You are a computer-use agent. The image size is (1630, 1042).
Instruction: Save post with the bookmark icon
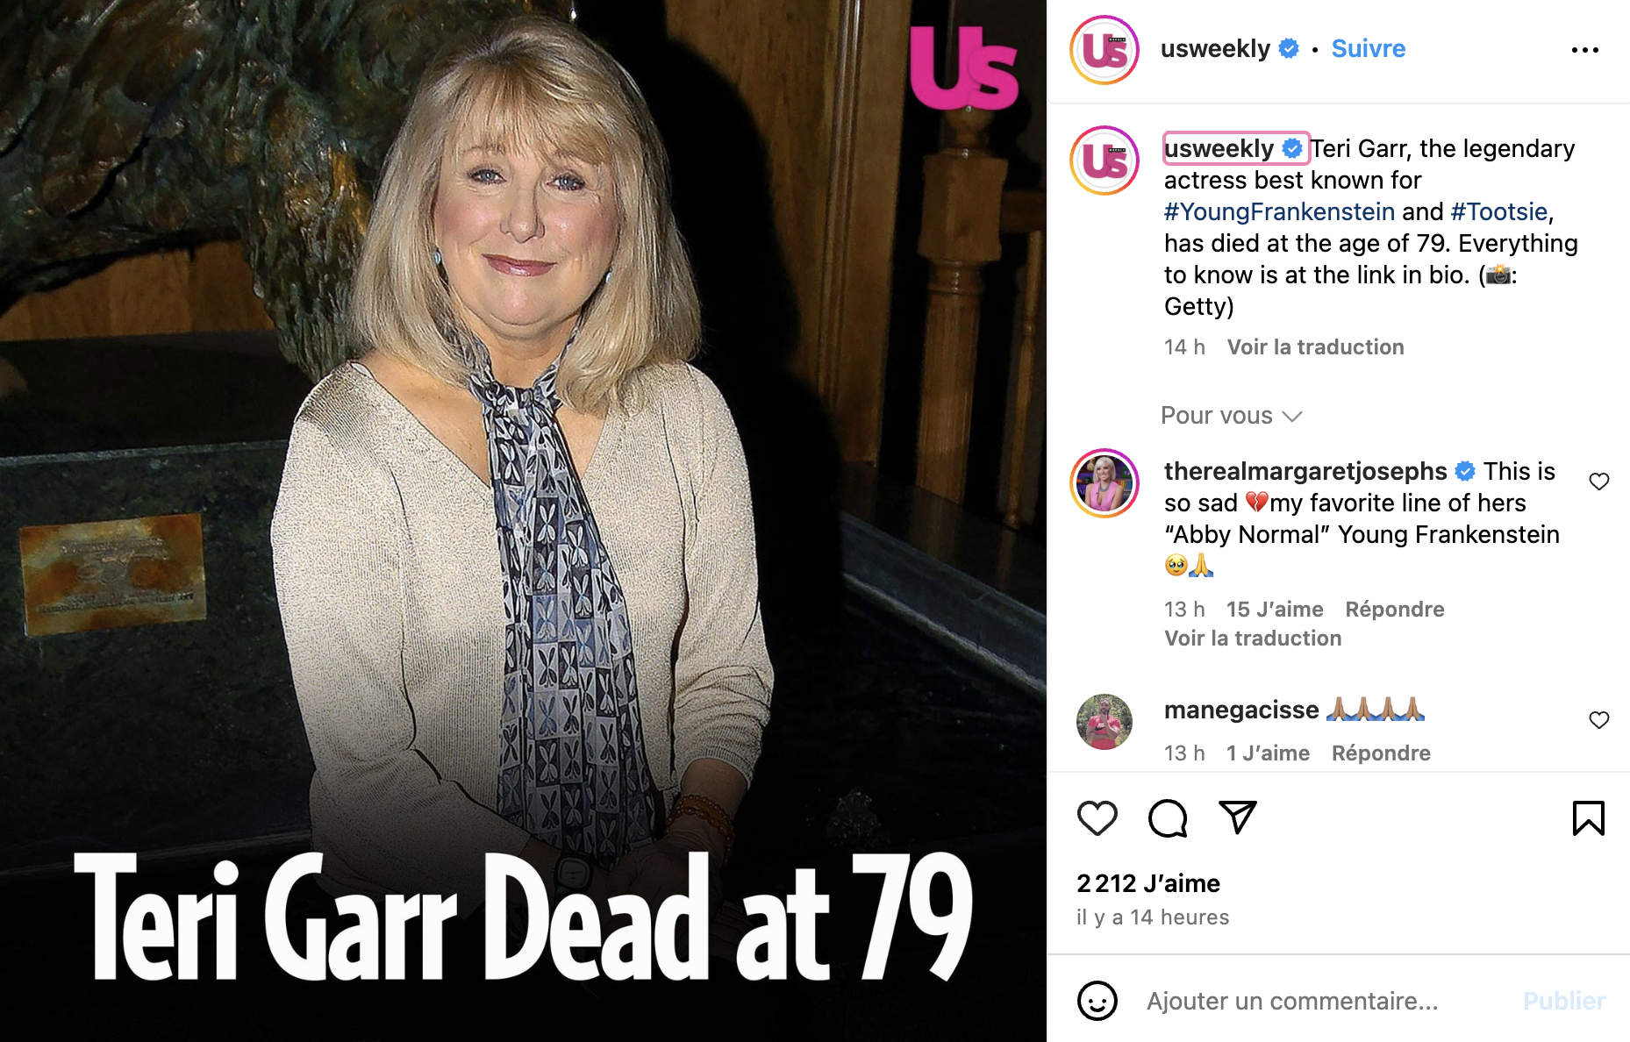[x=1588, y=818]
